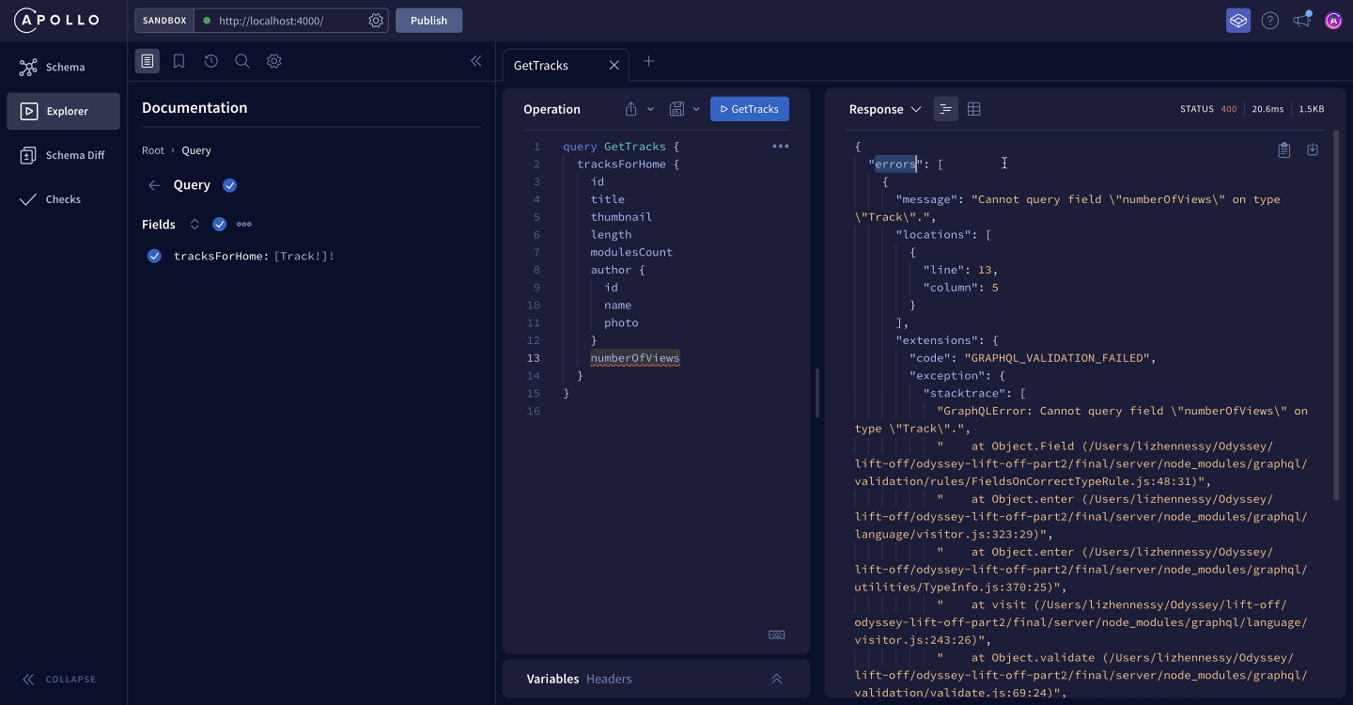The width and height of the screenshot is (1353, 705).
Task: Download the response file
Action: (1313, 149)
